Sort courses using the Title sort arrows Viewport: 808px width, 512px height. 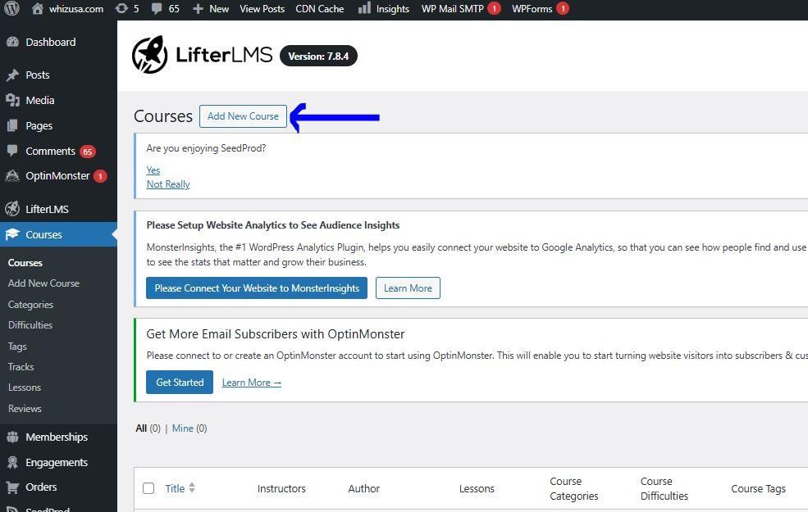[x=192, y=487]
